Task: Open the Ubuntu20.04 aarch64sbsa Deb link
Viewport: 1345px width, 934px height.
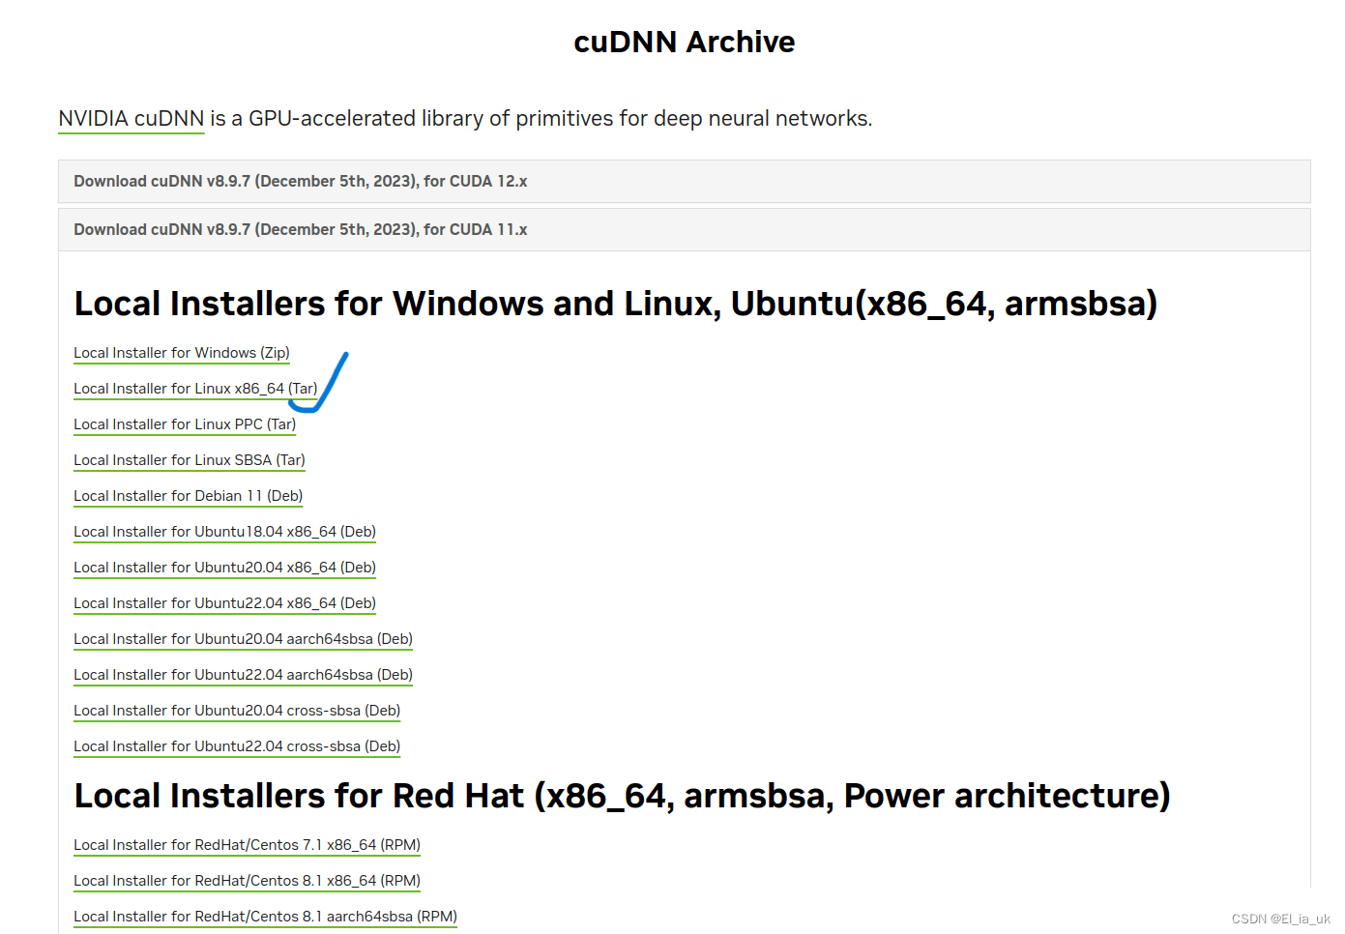Action: (x=243, y=638)
